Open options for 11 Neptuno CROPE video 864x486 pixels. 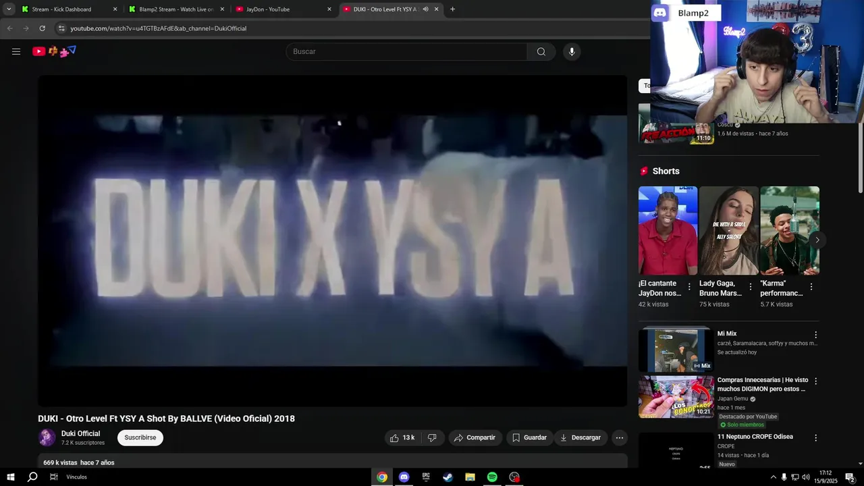pyautogui.click(x=815, y=438)
